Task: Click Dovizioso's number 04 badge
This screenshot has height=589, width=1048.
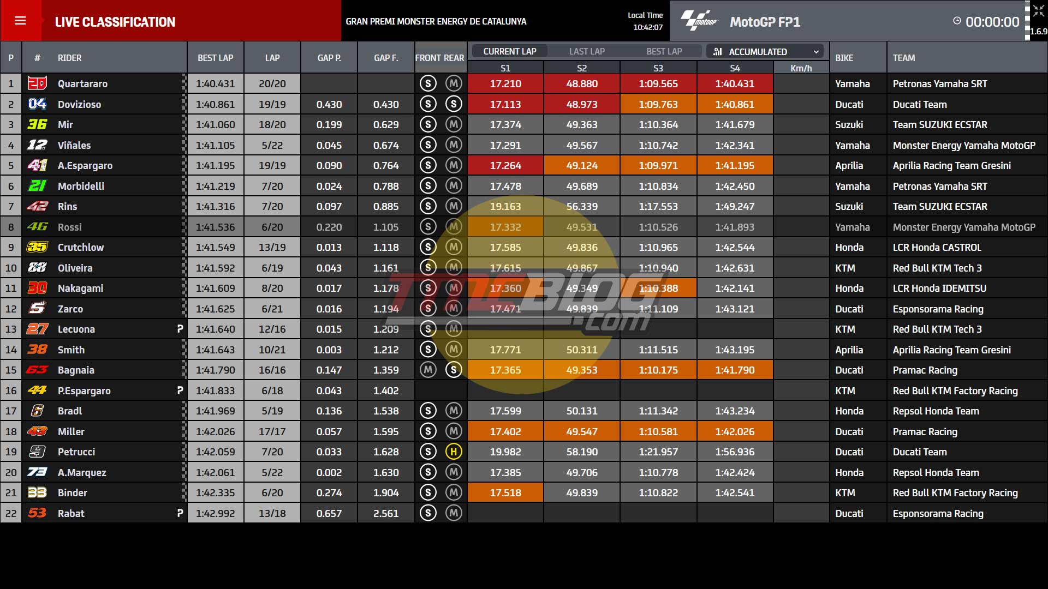Action: coord(37,104)
